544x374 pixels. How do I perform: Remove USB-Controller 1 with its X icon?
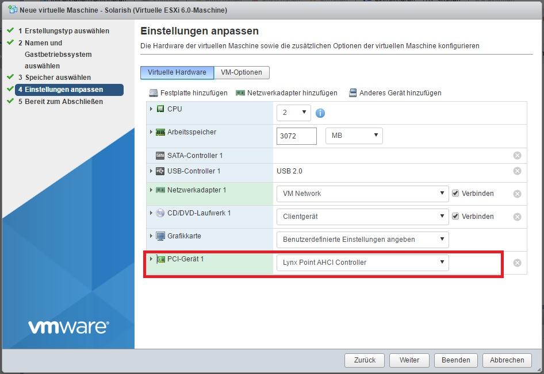click(518, 171)
